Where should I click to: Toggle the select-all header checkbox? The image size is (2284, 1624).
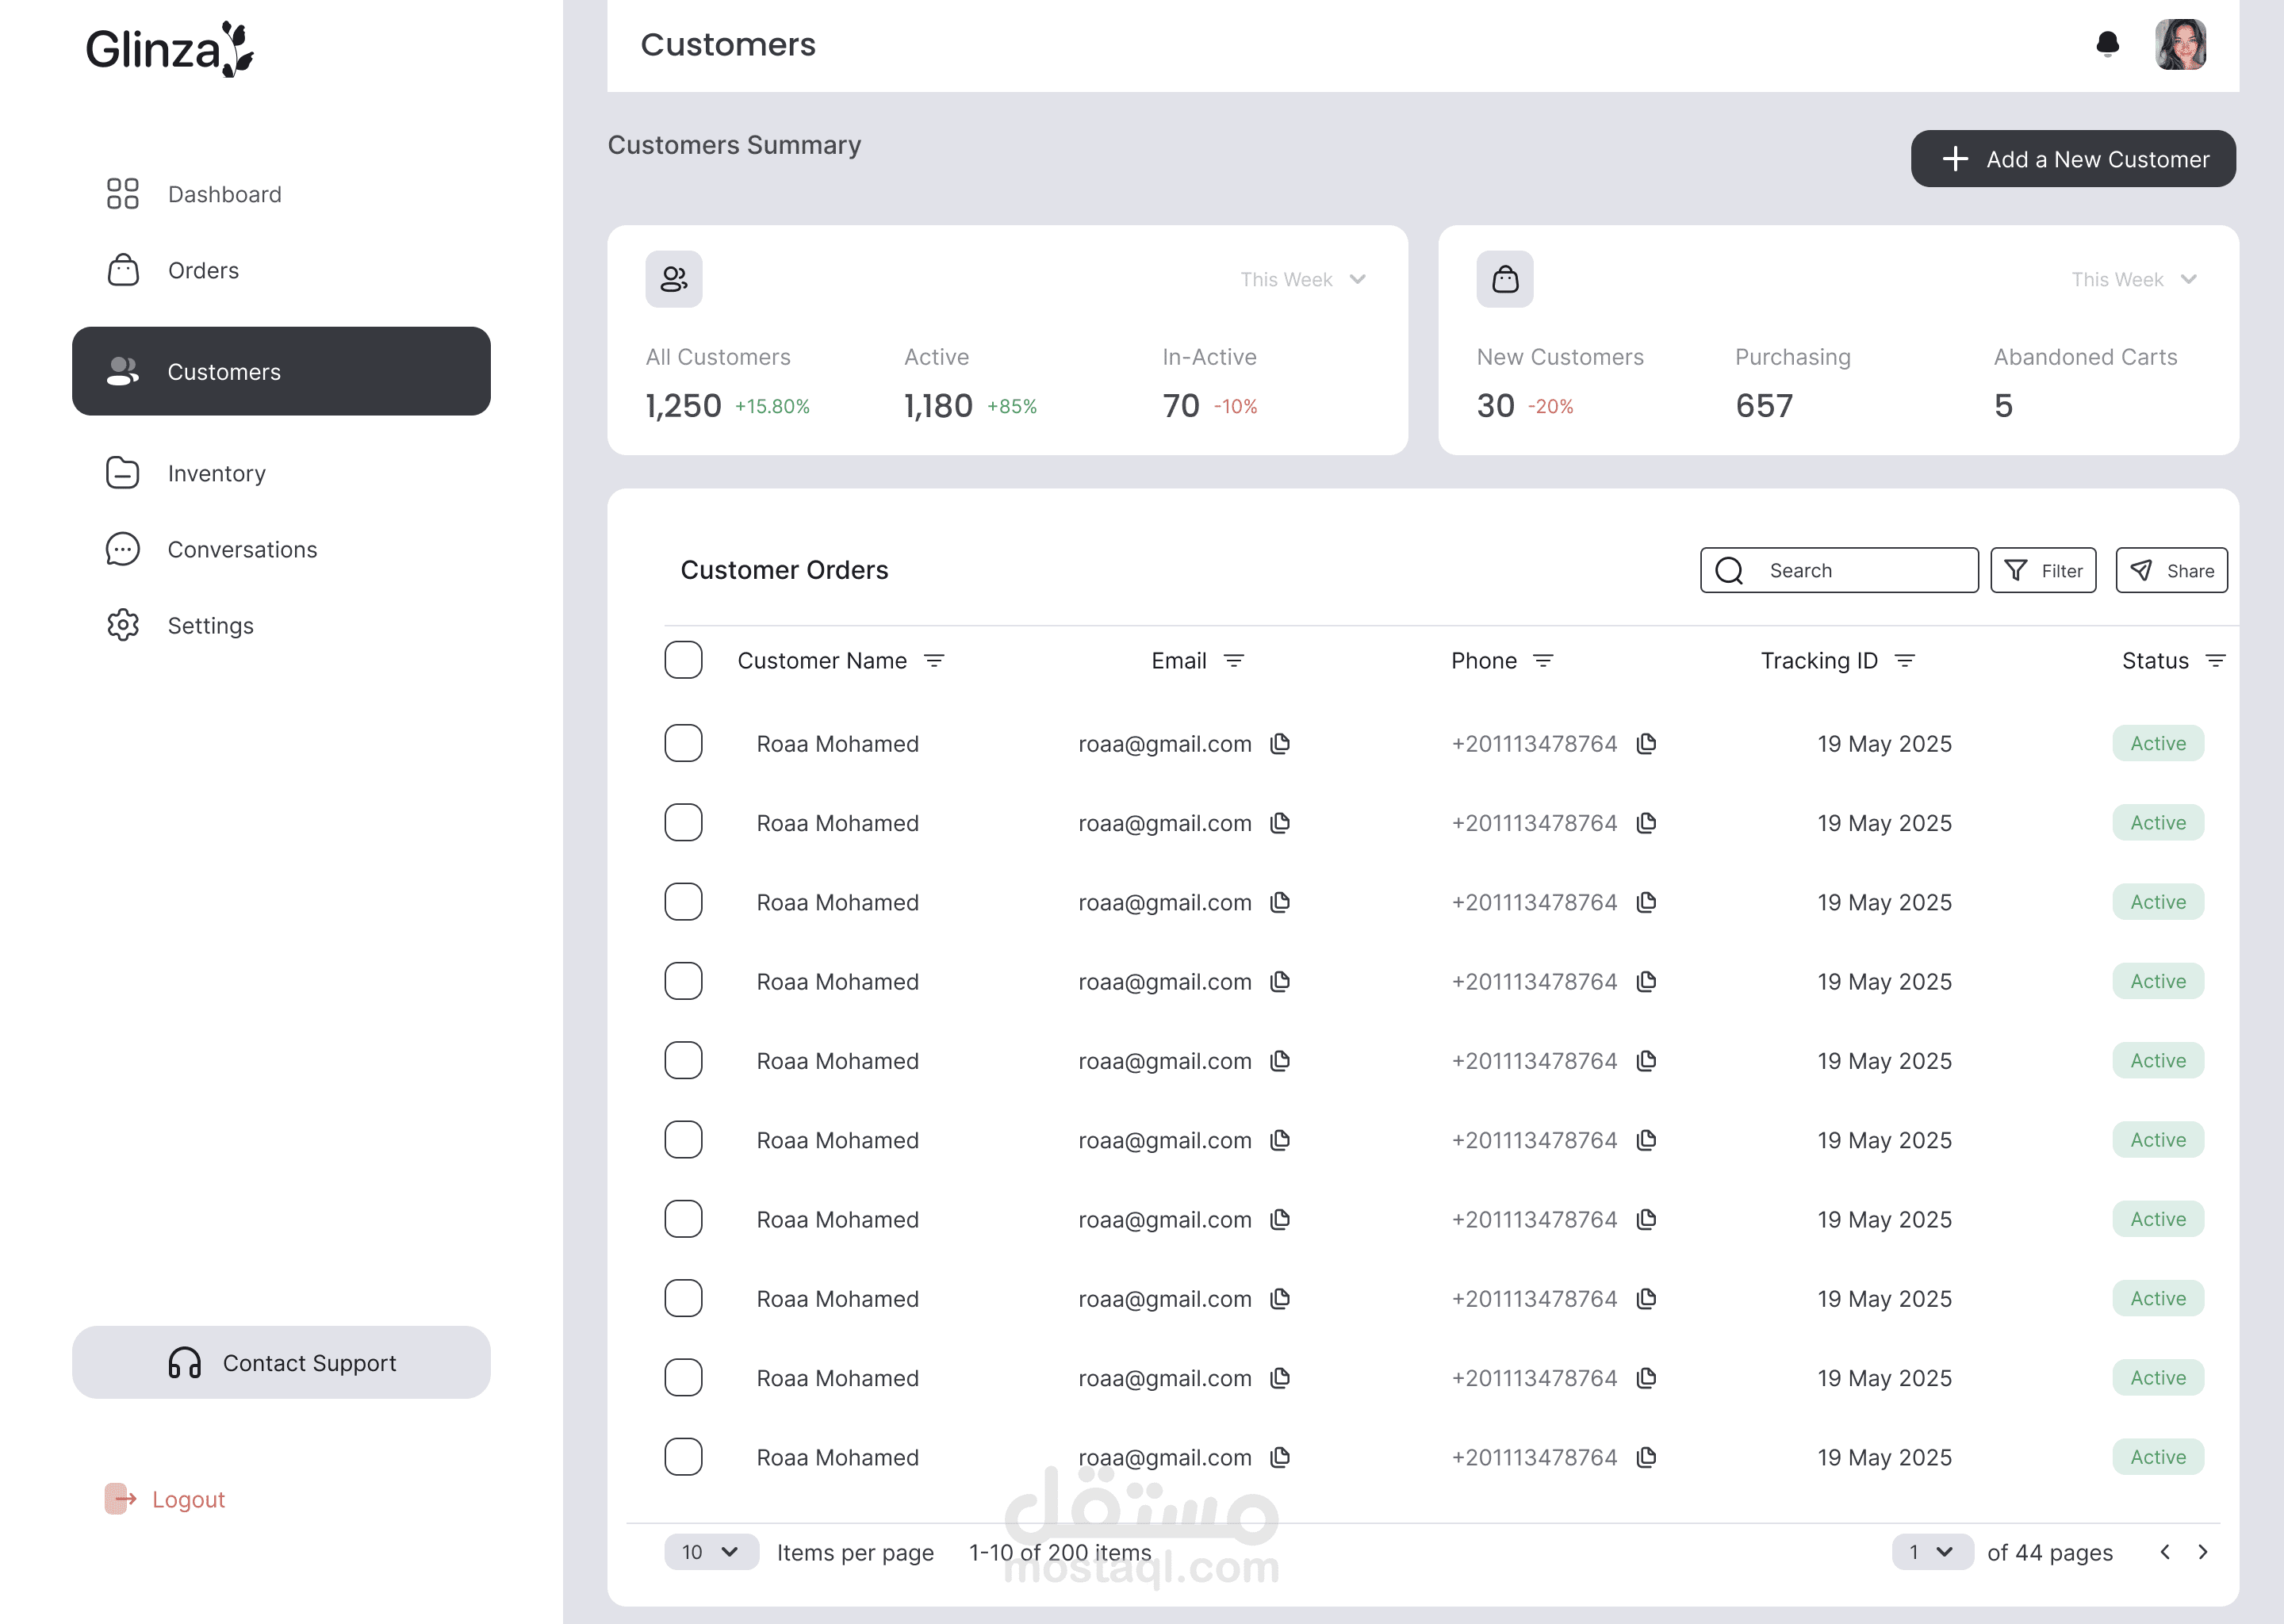click(x=683, y=660)
